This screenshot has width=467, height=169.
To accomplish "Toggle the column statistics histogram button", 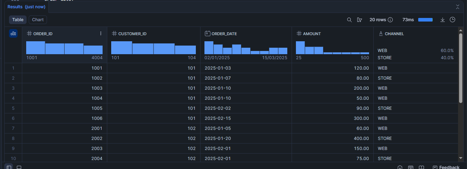I will [x=13, y=34].
